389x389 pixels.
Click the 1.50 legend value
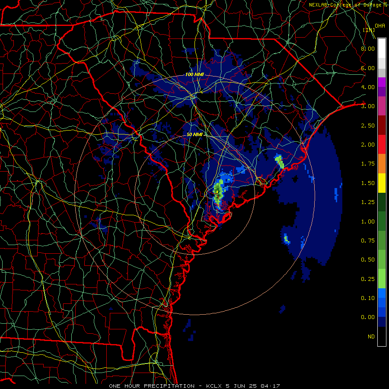[367, 183]
